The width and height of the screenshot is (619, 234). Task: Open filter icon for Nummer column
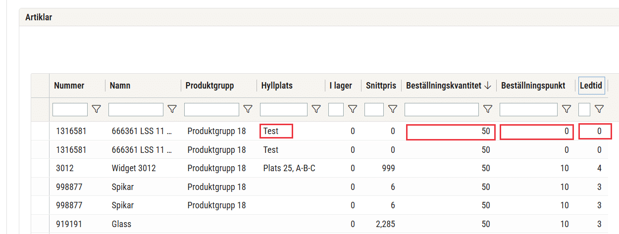[97, 109]
